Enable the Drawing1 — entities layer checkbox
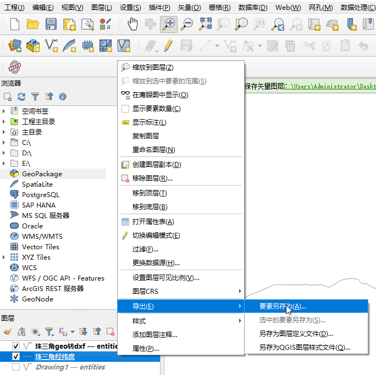 point(16,367)
